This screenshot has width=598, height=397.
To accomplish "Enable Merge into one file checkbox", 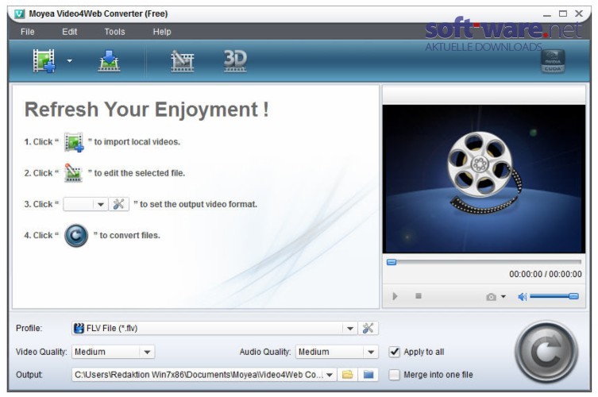I will [395, 375].
